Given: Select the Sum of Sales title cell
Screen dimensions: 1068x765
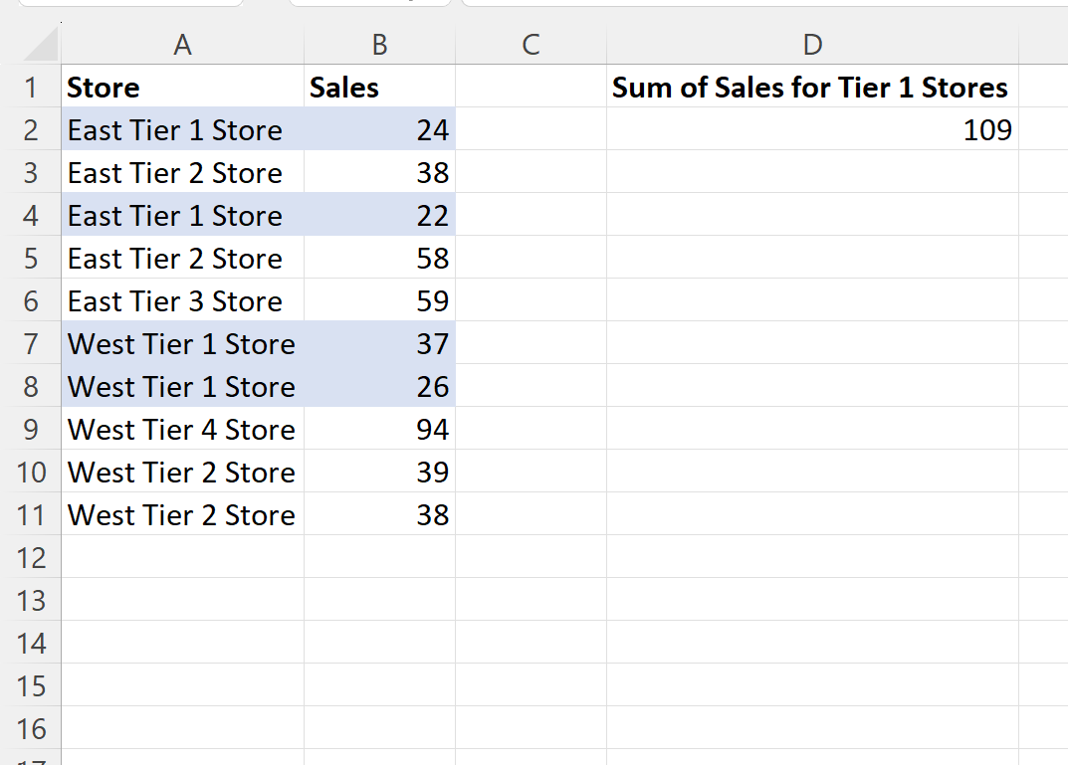Looking at the screenshot, I should [x=812, y=87].
